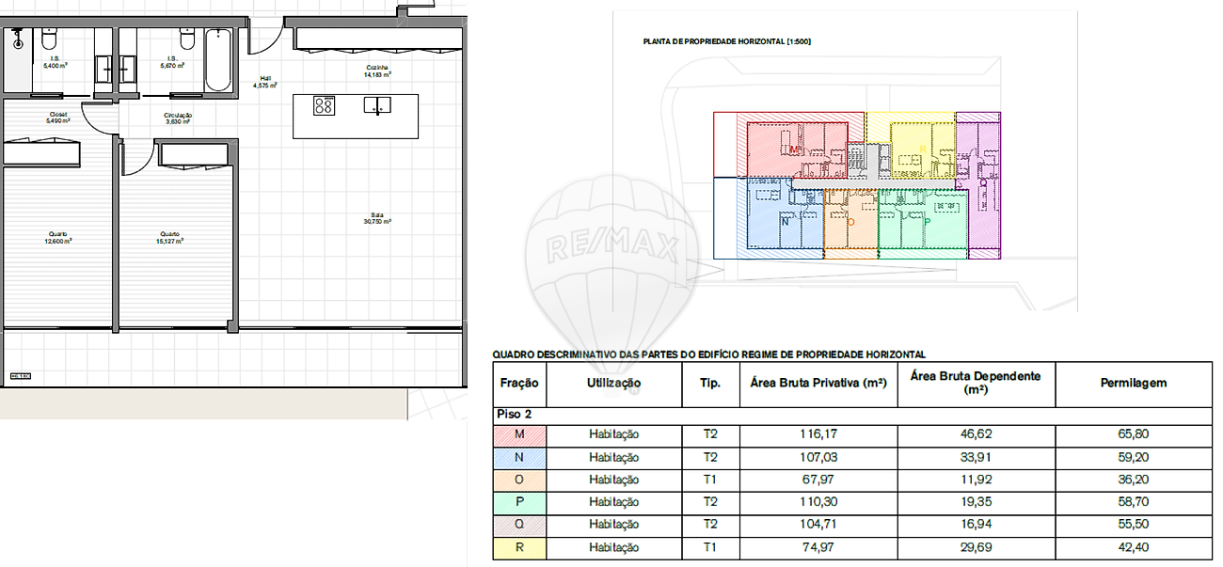
Task: Click the kitchen sink icon on island
Action: pyautogui.click(x=377, y=105)
